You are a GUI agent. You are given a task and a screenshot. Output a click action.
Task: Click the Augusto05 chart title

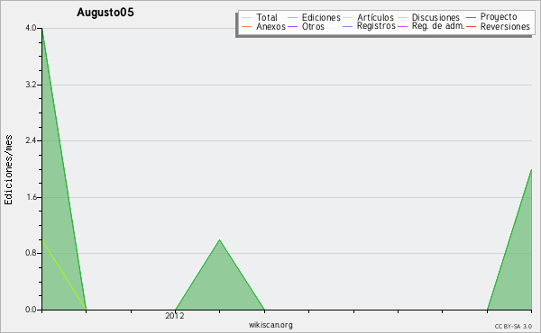(105, 13)
